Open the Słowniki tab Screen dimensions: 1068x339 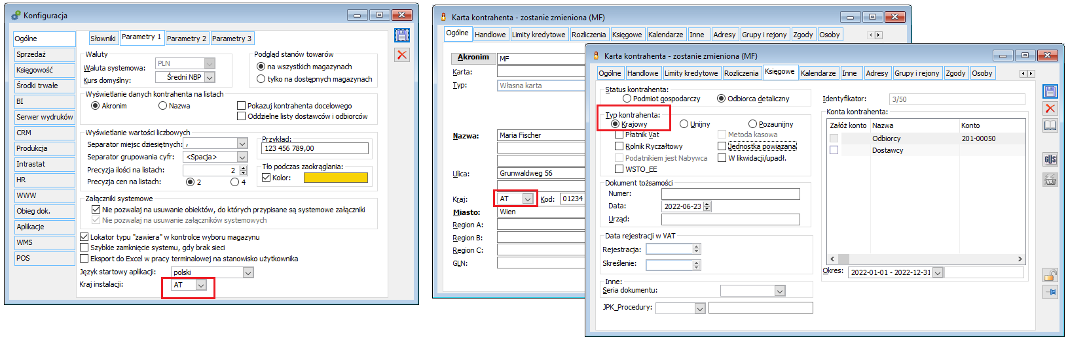(103, 39)
